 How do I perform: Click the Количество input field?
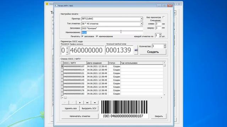point(158,46)
